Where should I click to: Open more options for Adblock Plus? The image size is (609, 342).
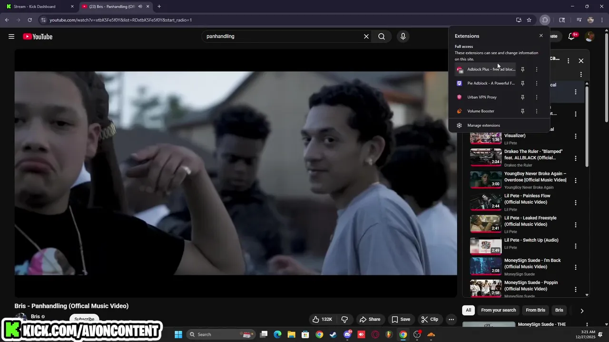[537, 69]
